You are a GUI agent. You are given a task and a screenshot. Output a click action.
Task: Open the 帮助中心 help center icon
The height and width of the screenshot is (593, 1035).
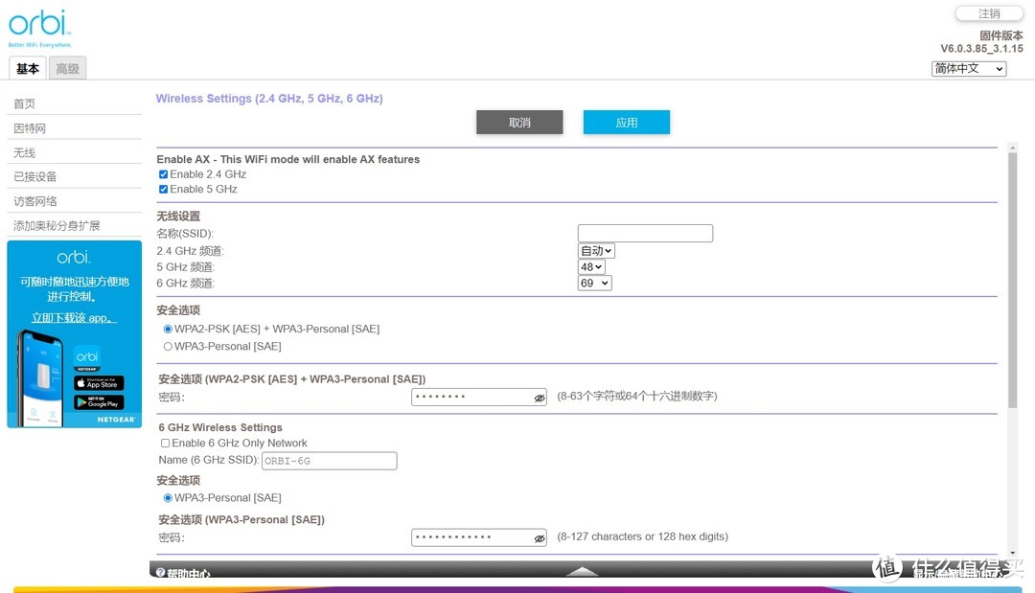coord(160,572)
